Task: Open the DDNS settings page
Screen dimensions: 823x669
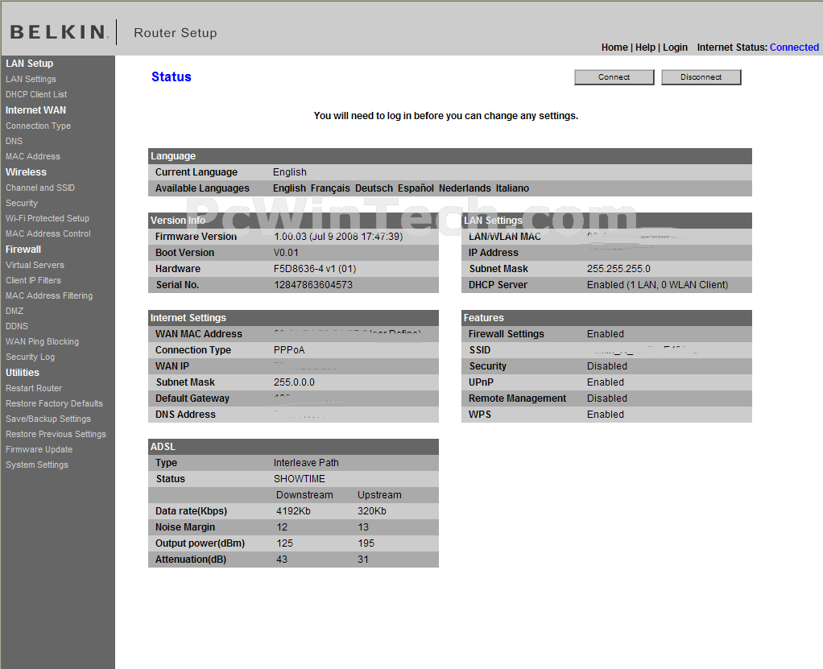Action: [17, 326]
